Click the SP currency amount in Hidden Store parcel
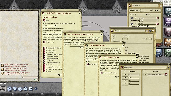171x96 pixels. (125, 81)
